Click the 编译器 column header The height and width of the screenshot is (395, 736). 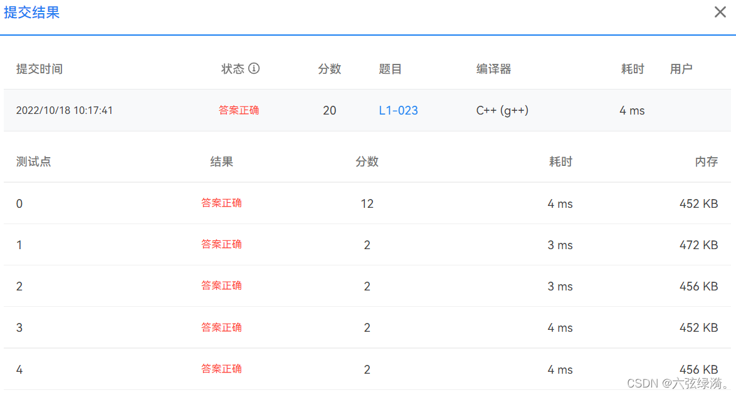pos(493,69)
